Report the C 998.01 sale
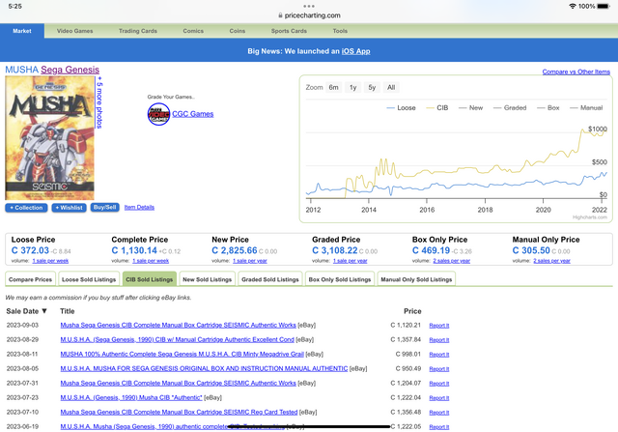The width and height of the screenshot is (618, 432). 439,355
